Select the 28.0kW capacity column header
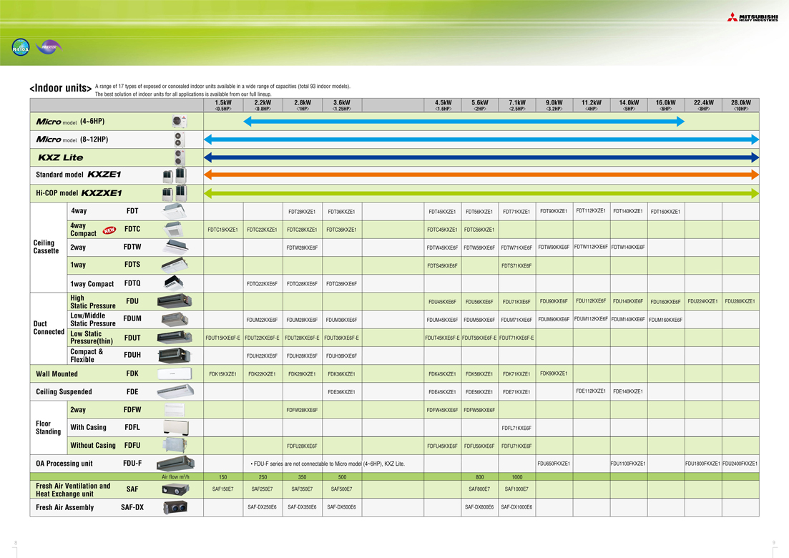789x558 pixels. click(740, 105)
